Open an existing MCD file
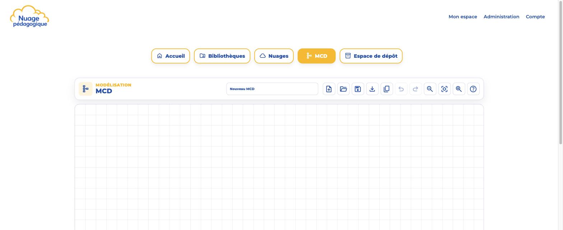Screen dimensions: 563x230 click(343, 89)
